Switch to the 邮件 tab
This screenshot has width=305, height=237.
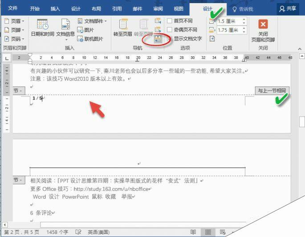[x=138, y=8]
